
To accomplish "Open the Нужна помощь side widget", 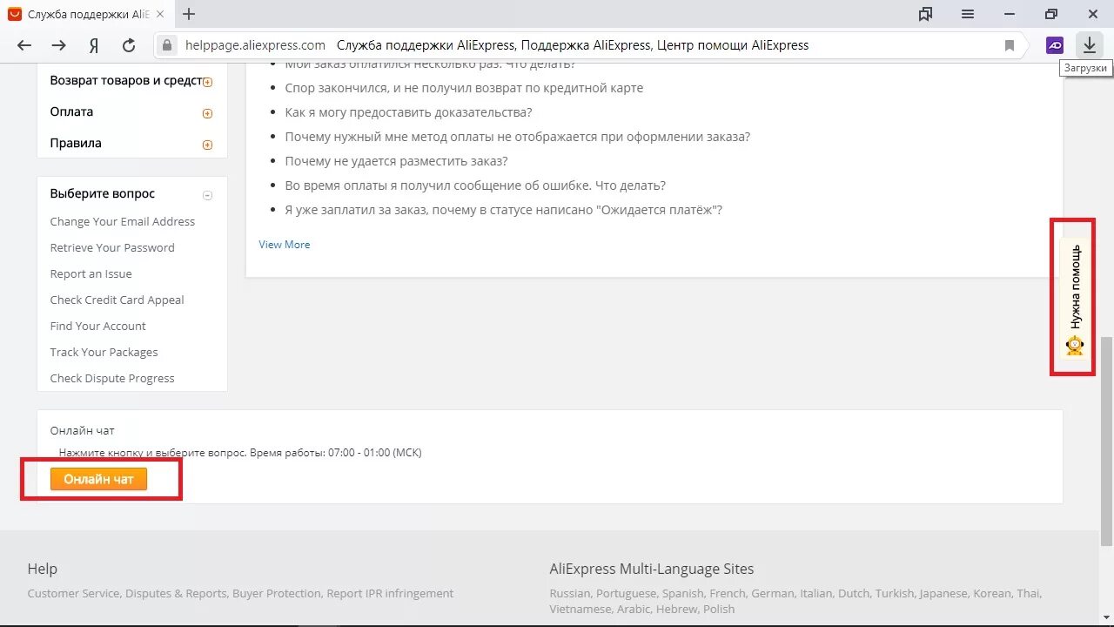I will 1076,299.
